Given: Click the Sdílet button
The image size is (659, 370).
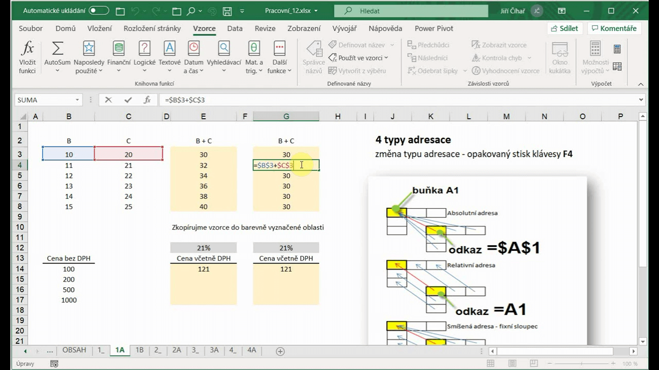Looking at the screenshot, I should [x=564, y=28].
